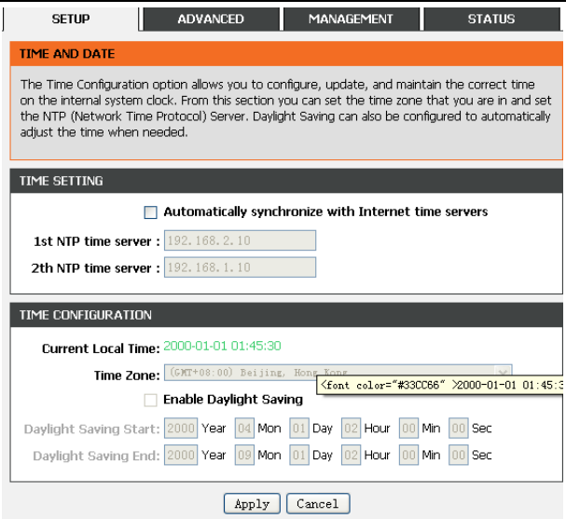Click the Cancel button
Image resolution: width=566 pixels, height=519 pixels.
318,503
